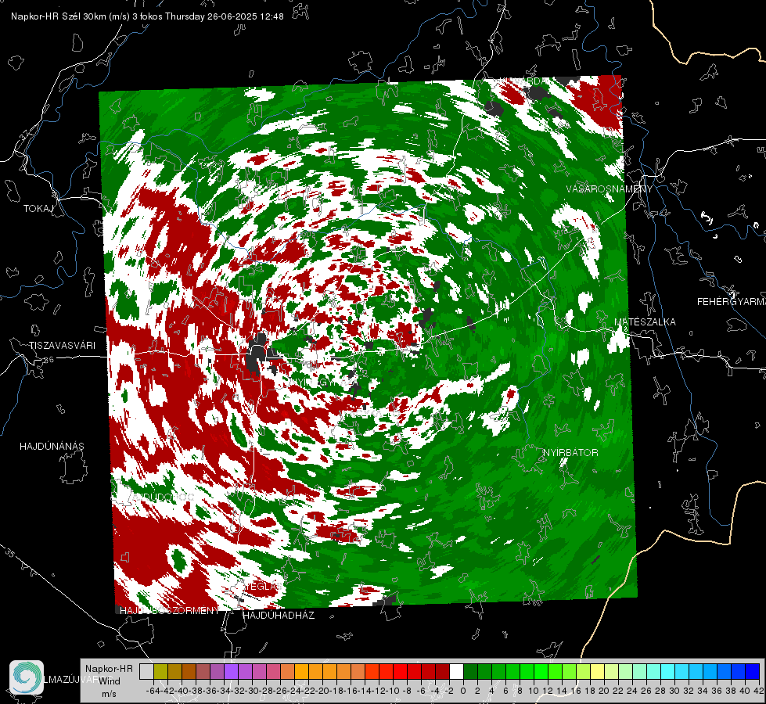Viewport: 766px width, 704px height.
Task: Pick the brown swatch between -40 and -38
Action: click(189, 671)
